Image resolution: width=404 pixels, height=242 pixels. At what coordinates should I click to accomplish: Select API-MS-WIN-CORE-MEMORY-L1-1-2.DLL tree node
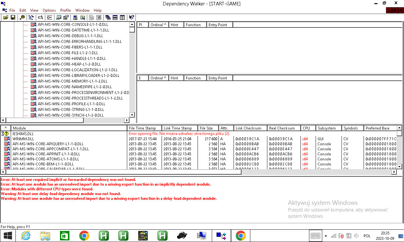[x=73, y=81]
